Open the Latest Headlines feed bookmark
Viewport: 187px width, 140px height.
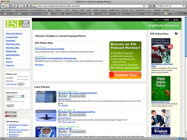click(x=38, y=10)
